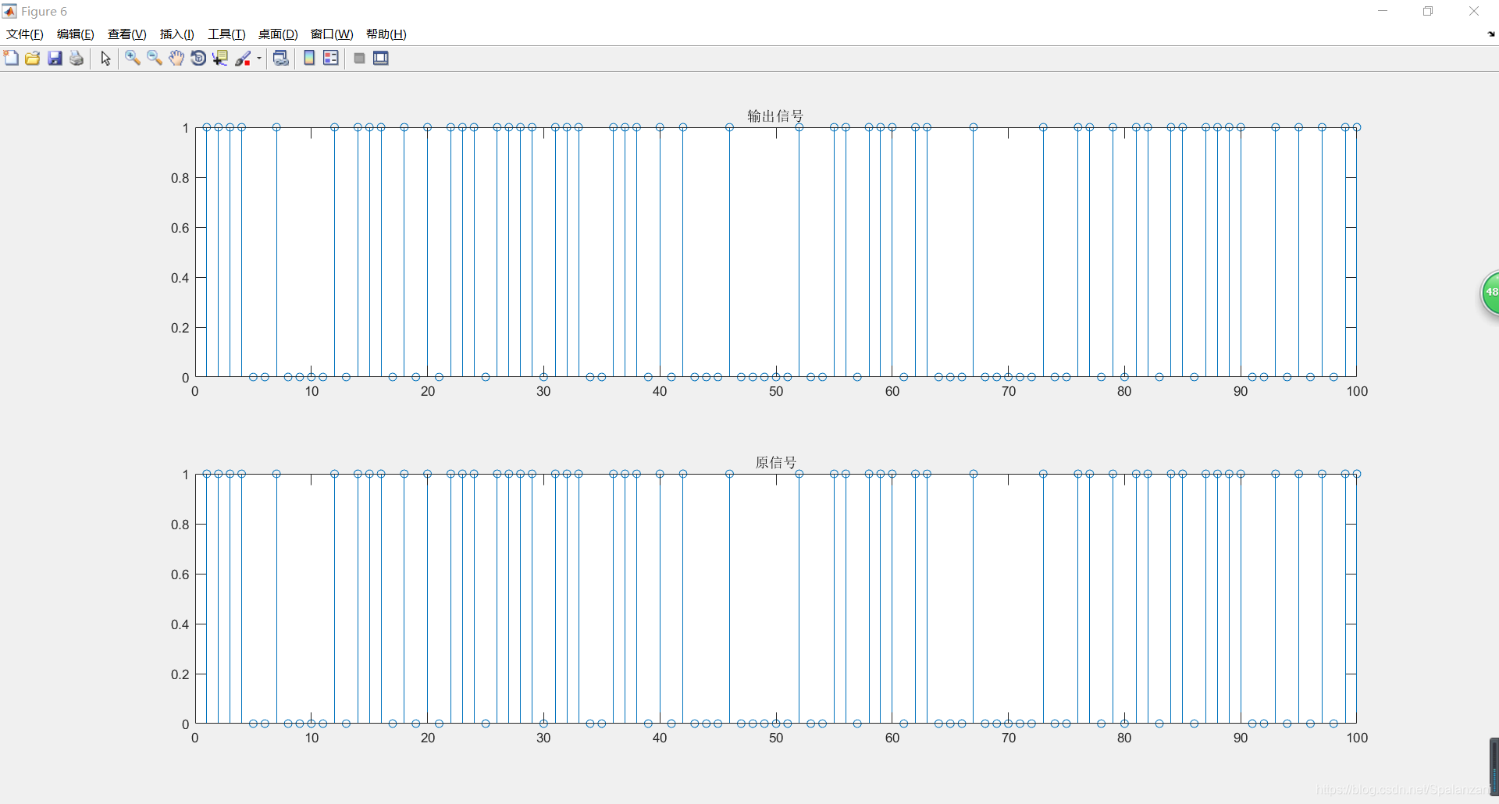This screenshot has height=804, width=1499.
Task: Open an existing file
Action: (x=33, y=59)
